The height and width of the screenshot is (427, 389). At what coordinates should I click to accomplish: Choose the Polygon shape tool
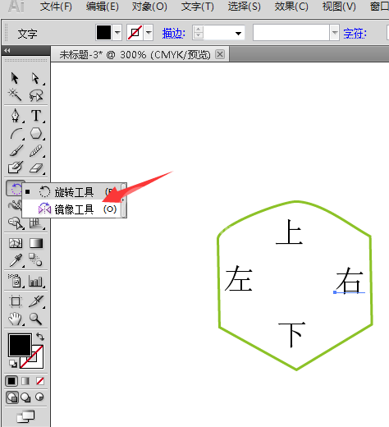[36, 133]
